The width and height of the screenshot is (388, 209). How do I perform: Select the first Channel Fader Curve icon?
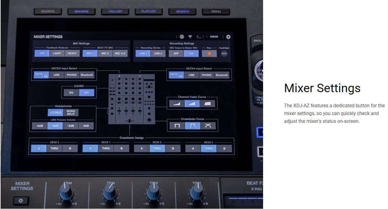pos(177,104)
